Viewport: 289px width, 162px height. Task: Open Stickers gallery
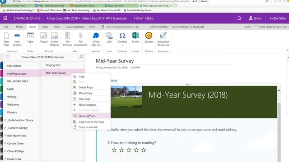[149, 38]
